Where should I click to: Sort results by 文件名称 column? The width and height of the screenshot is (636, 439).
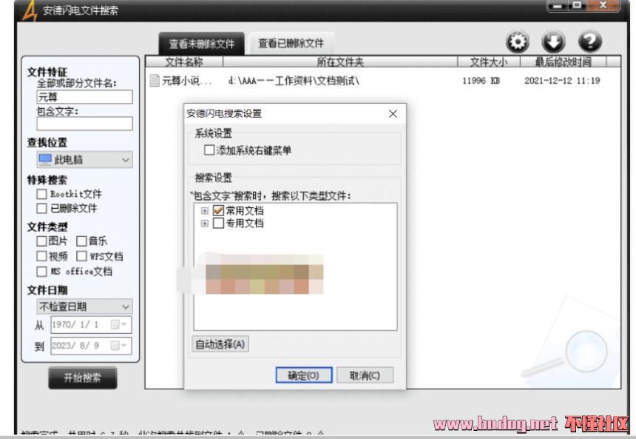click(x=184, y=61)
